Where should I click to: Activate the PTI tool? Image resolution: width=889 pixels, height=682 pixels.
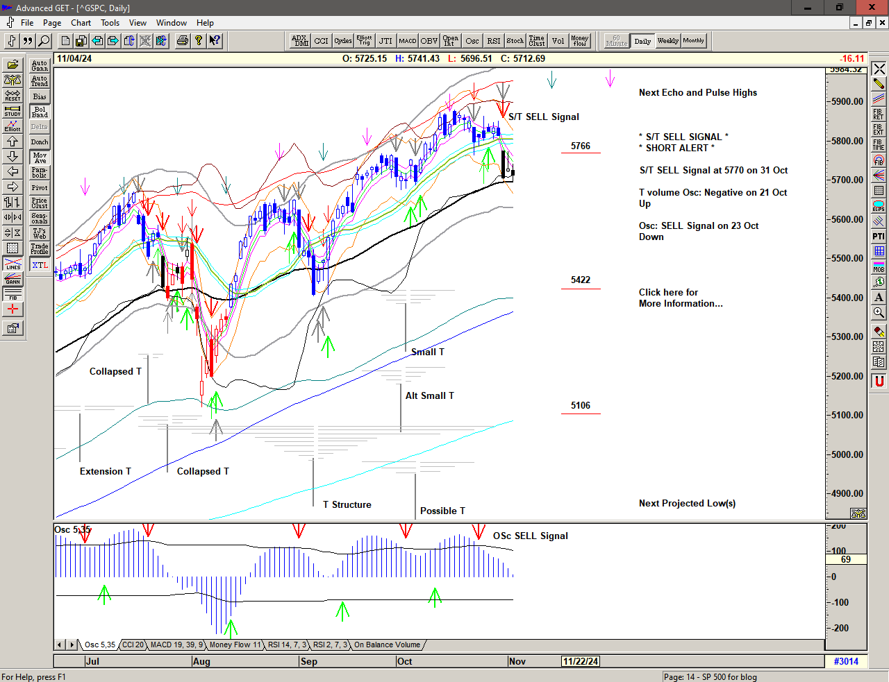(879, 237)
